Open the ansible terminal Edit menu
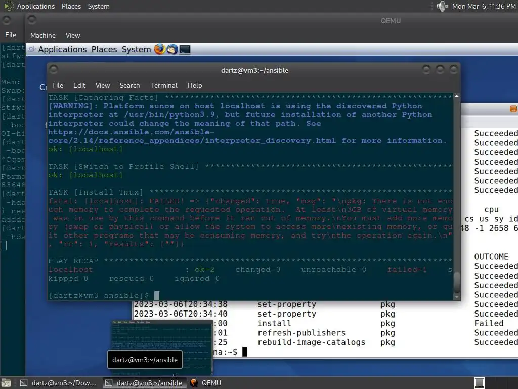This screenshot has height=389, width=518. [79, 85]
